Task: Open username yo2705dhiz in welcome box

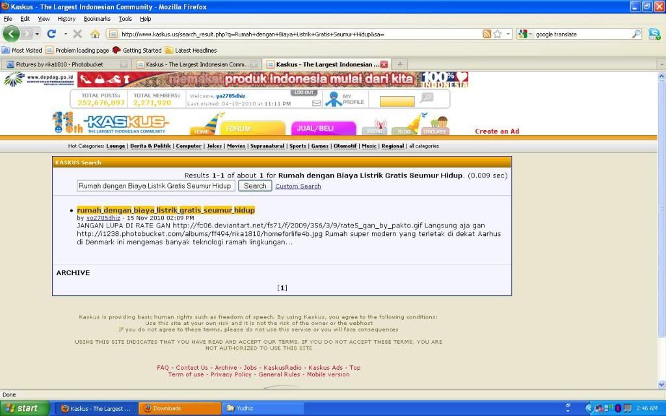Action: click(x=231, y=96)
